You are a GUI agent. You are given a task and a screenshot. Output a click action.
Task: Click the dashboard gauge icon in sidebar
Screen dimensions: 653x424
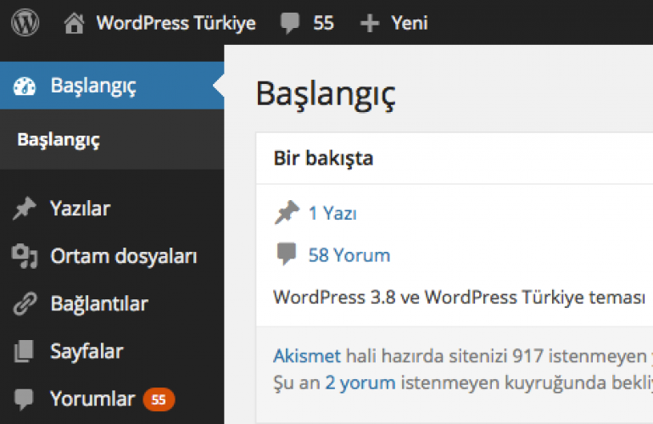tap(25, 86)
